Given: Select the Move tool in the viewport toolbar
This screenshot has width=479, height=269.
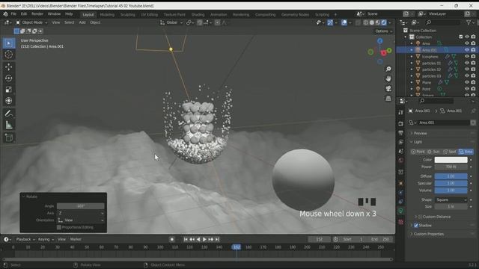Looking at the screenshot, I should 8,67.
